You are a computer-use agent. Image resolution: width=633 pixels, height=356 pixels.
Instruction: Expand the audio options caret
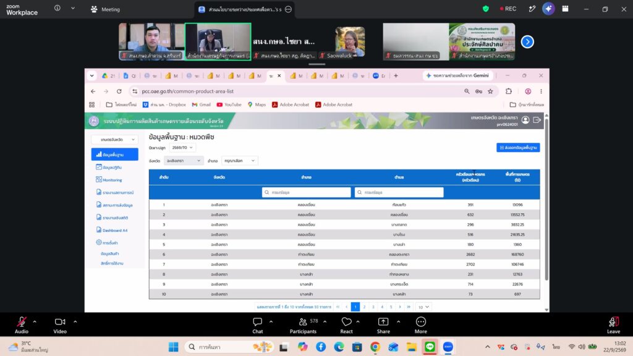35,321
